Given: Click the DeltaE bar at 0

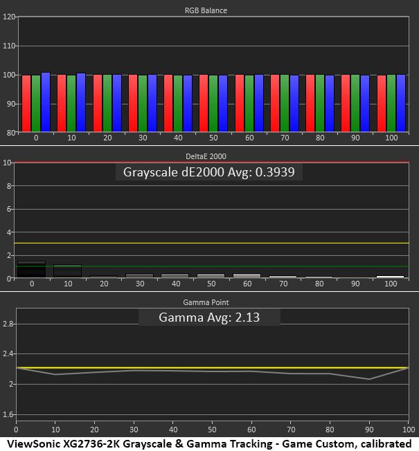Looking at the screenshot, I should 31,269.
